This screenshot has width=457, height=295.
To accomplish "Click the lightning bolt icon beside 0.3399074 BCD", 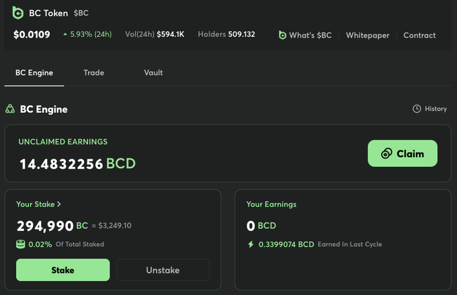I will click(x=251, y=245).
